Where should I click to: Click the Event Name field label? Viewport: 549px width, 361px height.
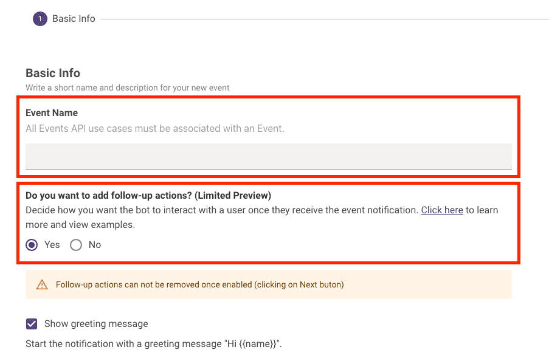[x=52, y=113]
